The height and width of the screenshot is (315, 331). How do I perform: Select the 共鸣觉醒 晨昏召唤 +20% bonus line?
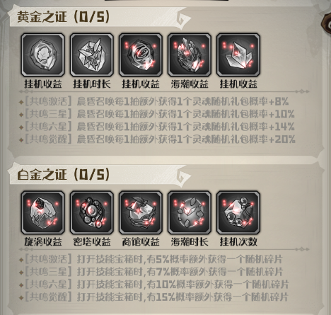tap(158, 139)
